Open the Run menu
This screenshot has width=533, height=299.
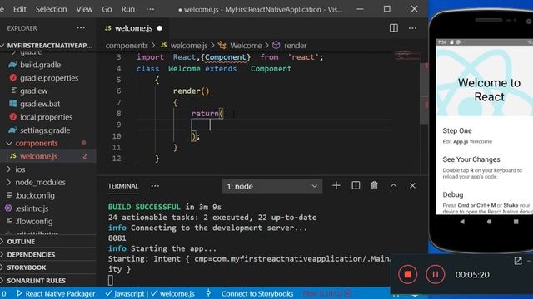127,9
